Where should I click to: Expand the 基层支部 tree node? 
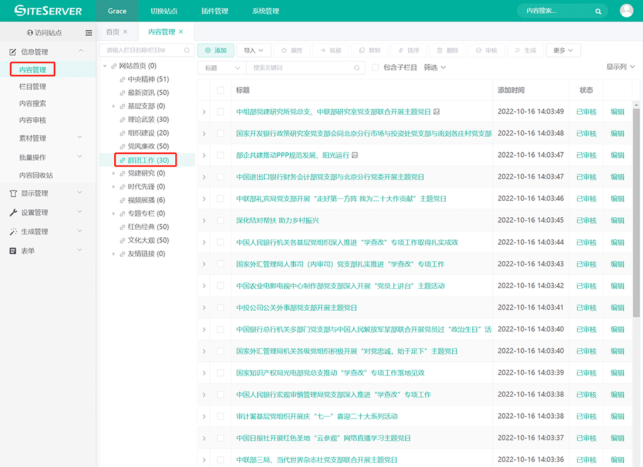[114, 106]
